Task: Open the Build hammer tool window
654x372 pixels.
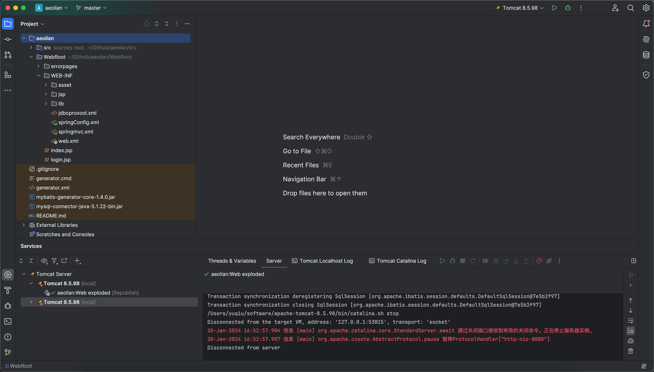Action: pyautogui.click(x=8, y=290)
